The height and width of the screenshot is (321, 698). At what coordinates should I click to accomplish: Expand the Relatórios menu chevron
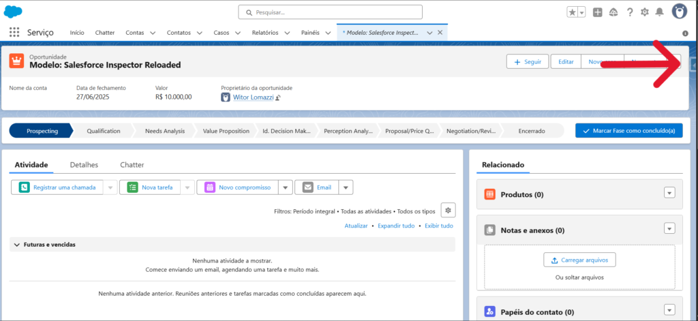coord(287,33)
